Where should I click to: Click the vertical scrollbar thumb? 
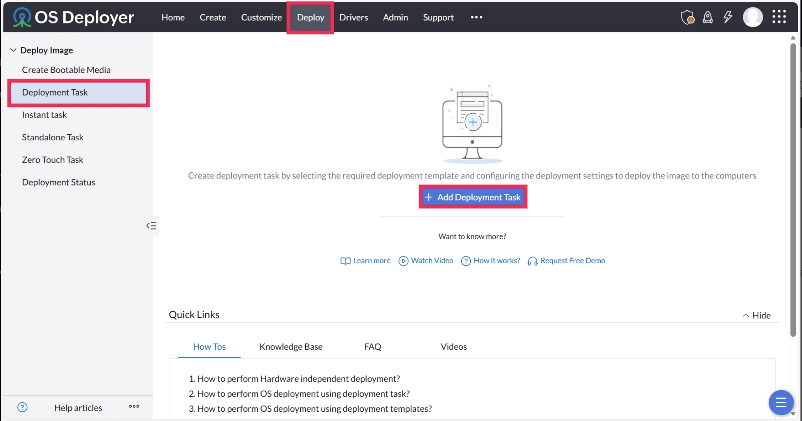tap(793, 190)
